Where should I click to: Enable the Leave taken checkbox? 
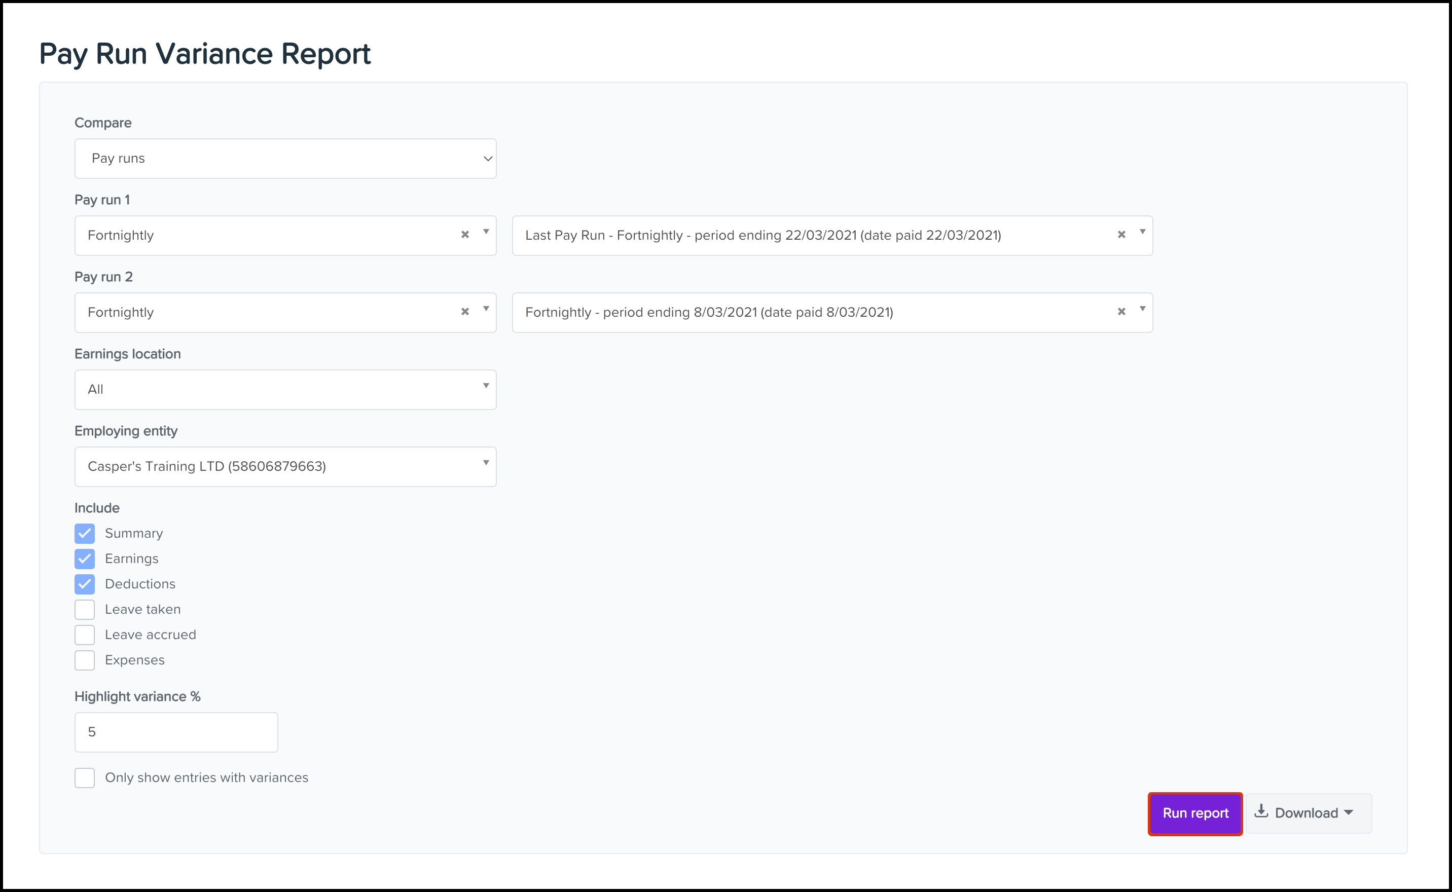pyautogui.click(x=84, y=609)
